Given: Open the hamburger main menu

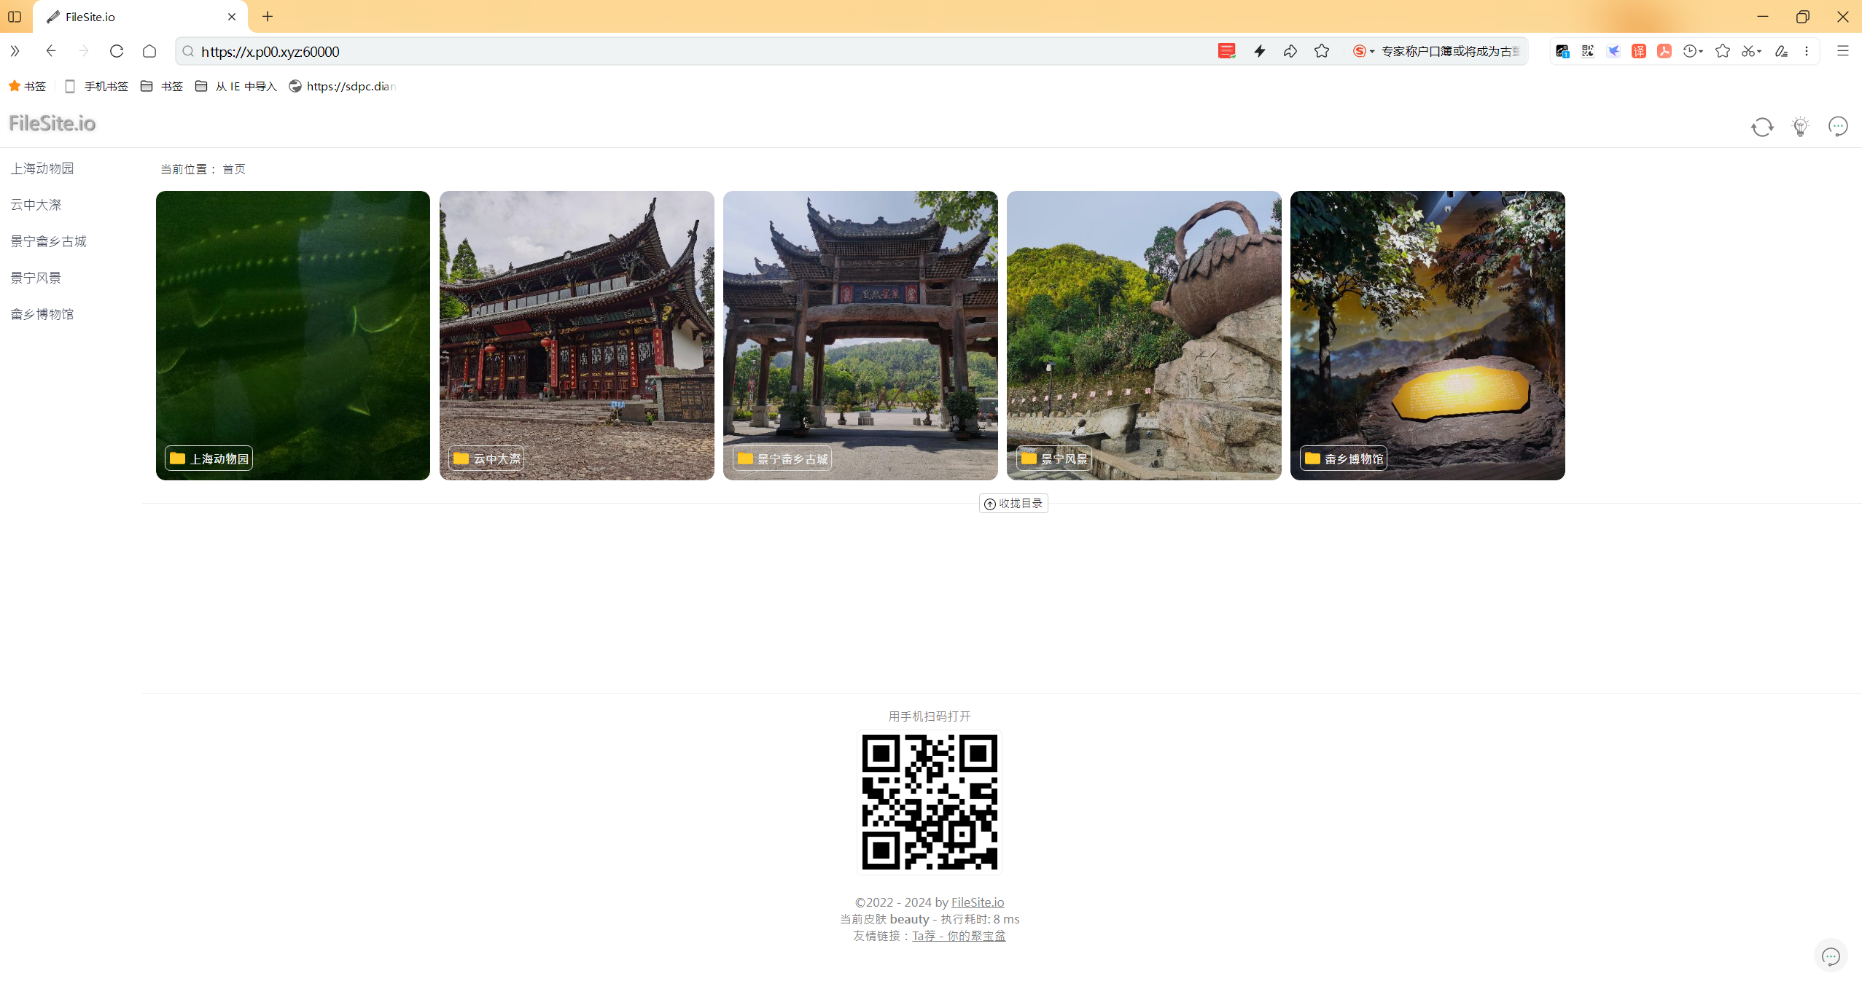Looking at the screenshot, I should [x=1843, y=51].
